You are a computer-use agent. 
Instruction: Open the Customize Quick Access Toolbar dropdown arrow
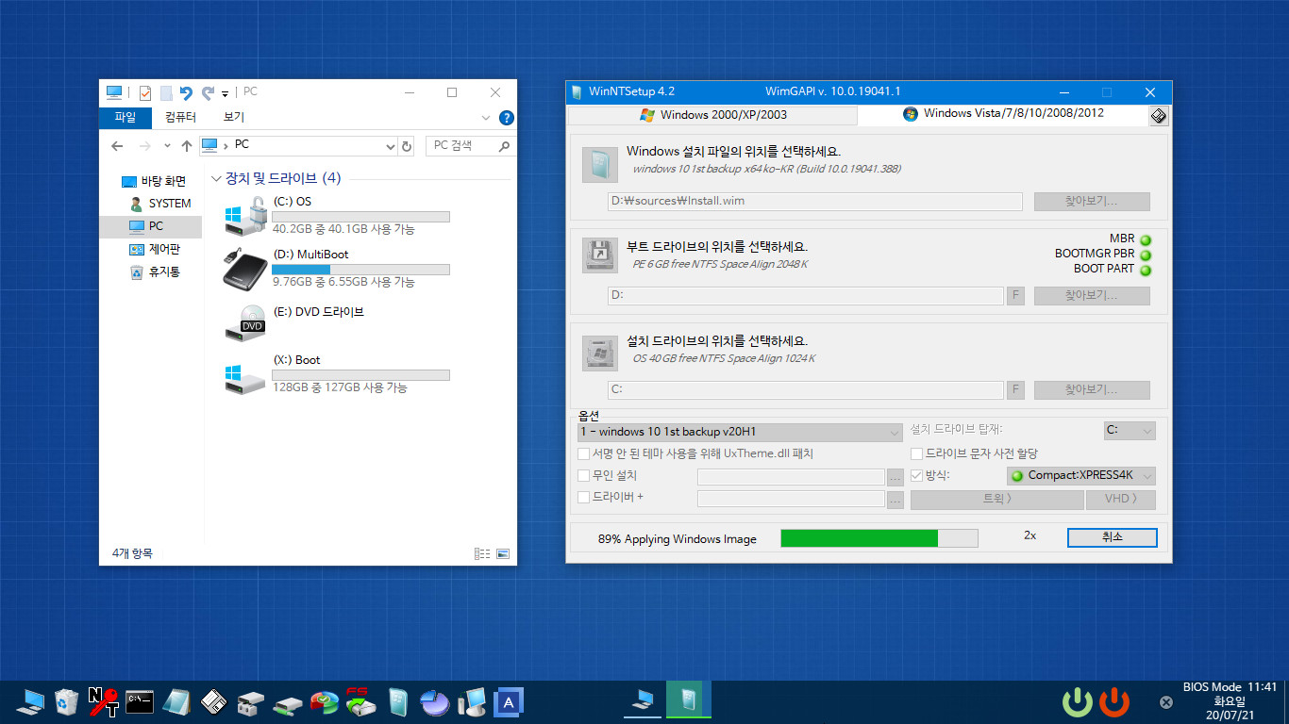tap(225, 93)
